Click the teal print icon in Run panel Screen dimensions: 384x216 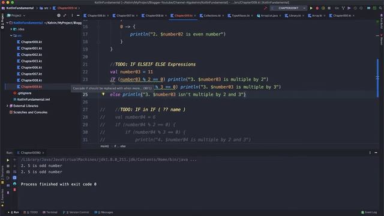[14, 184]
